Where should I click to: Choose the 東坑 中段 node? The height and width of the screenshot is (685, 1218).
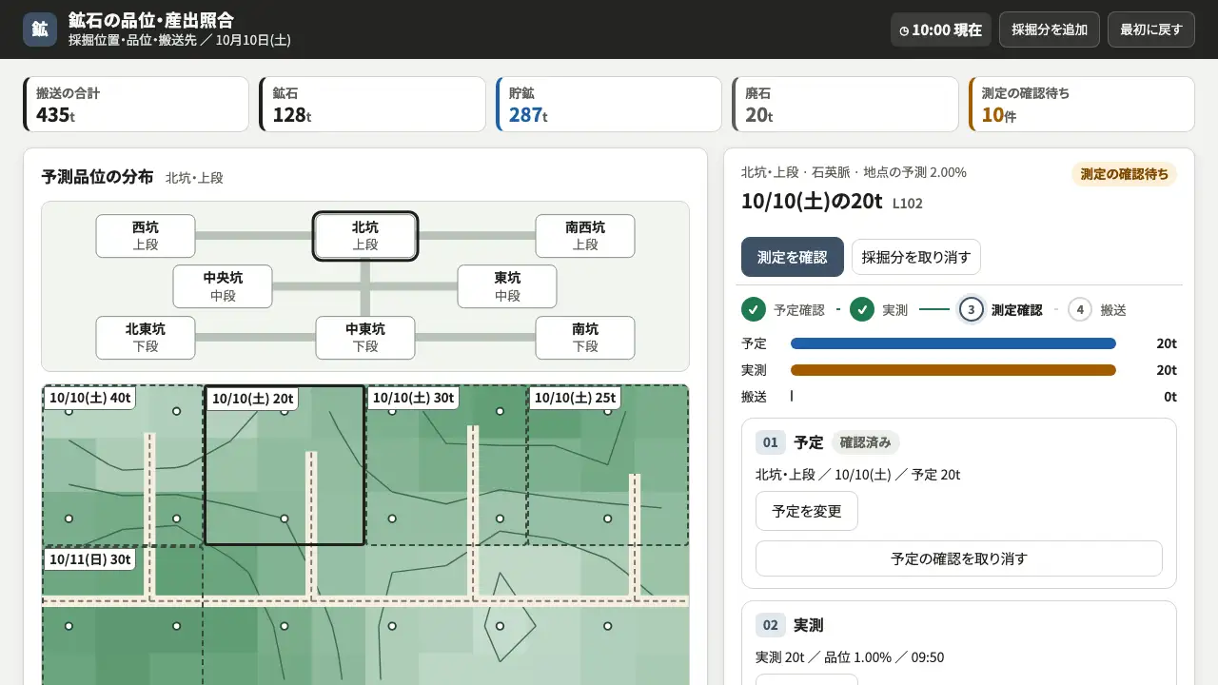click(x=507, y=286)
